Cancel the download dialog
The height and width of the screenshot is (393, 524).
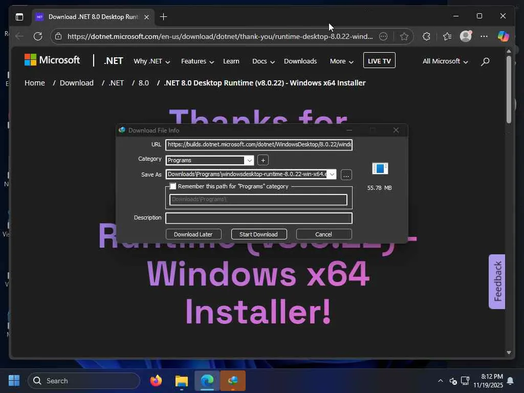pos(323,234)
